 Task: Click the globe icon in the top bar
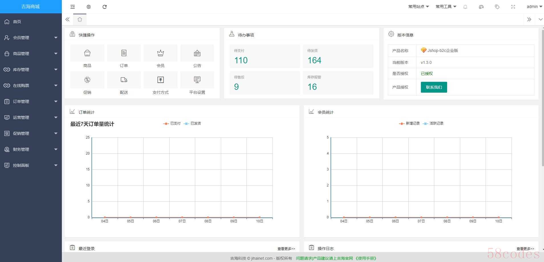tap(89, 7)
